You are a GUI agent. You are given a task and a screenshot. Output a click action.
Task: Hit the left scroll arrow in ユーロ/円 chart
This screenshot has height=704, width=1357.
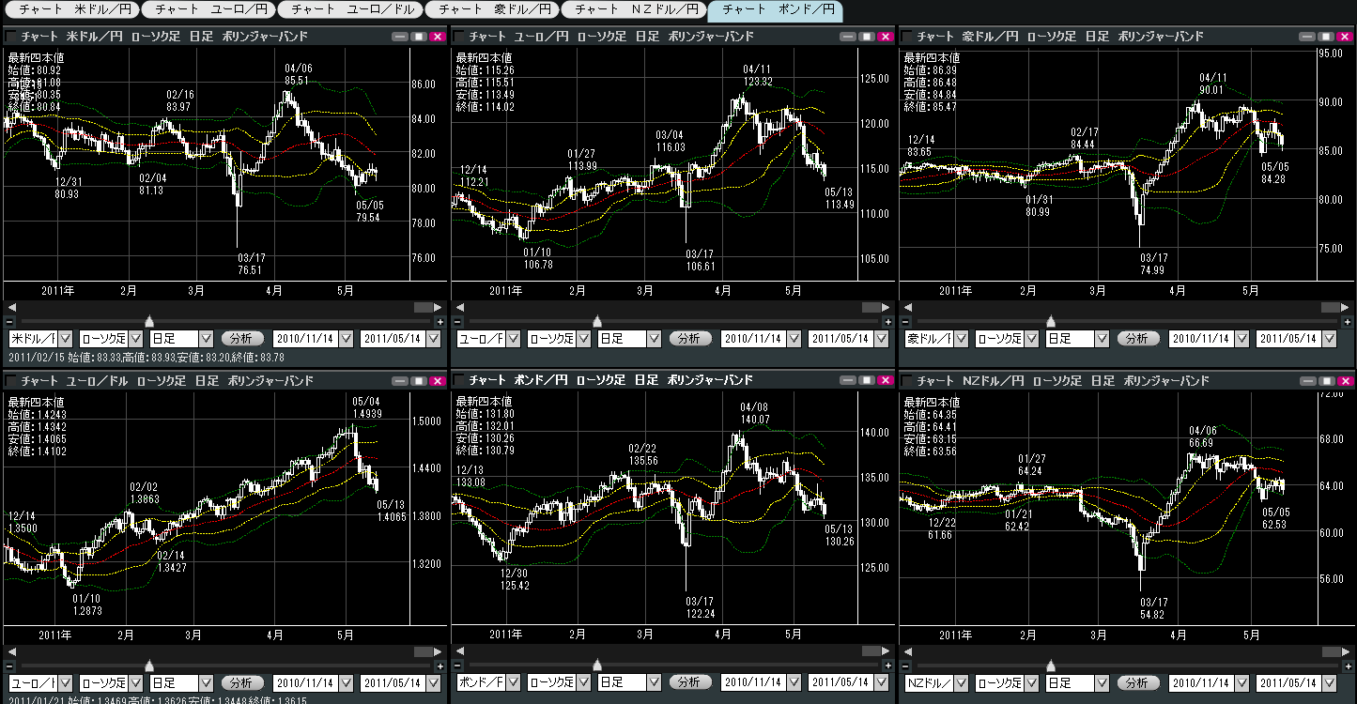[458, 307]
